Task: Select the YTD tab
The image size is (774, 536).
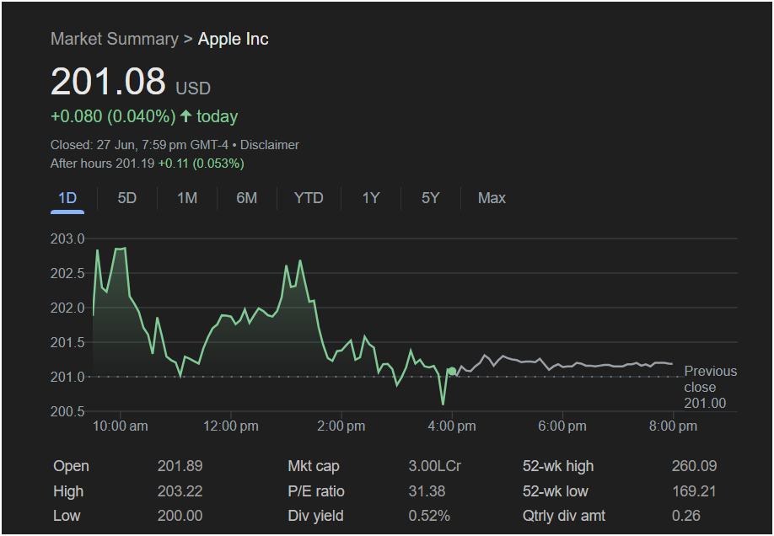Action: tap(309, 198)
